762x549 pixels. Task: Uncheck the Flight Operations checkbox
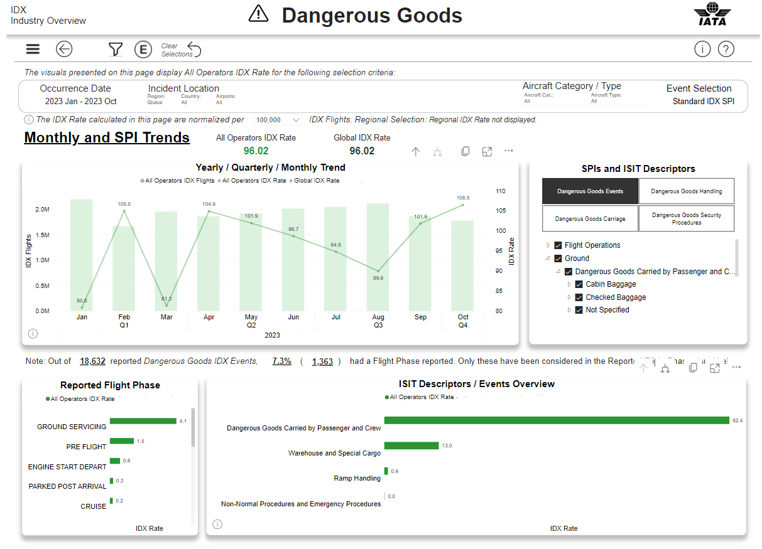tap(558, 245)
